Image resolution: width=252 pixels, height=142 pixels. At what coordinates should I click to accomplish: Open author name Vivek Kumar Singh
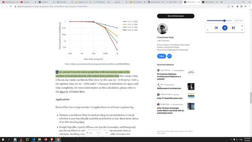[165, 37]
